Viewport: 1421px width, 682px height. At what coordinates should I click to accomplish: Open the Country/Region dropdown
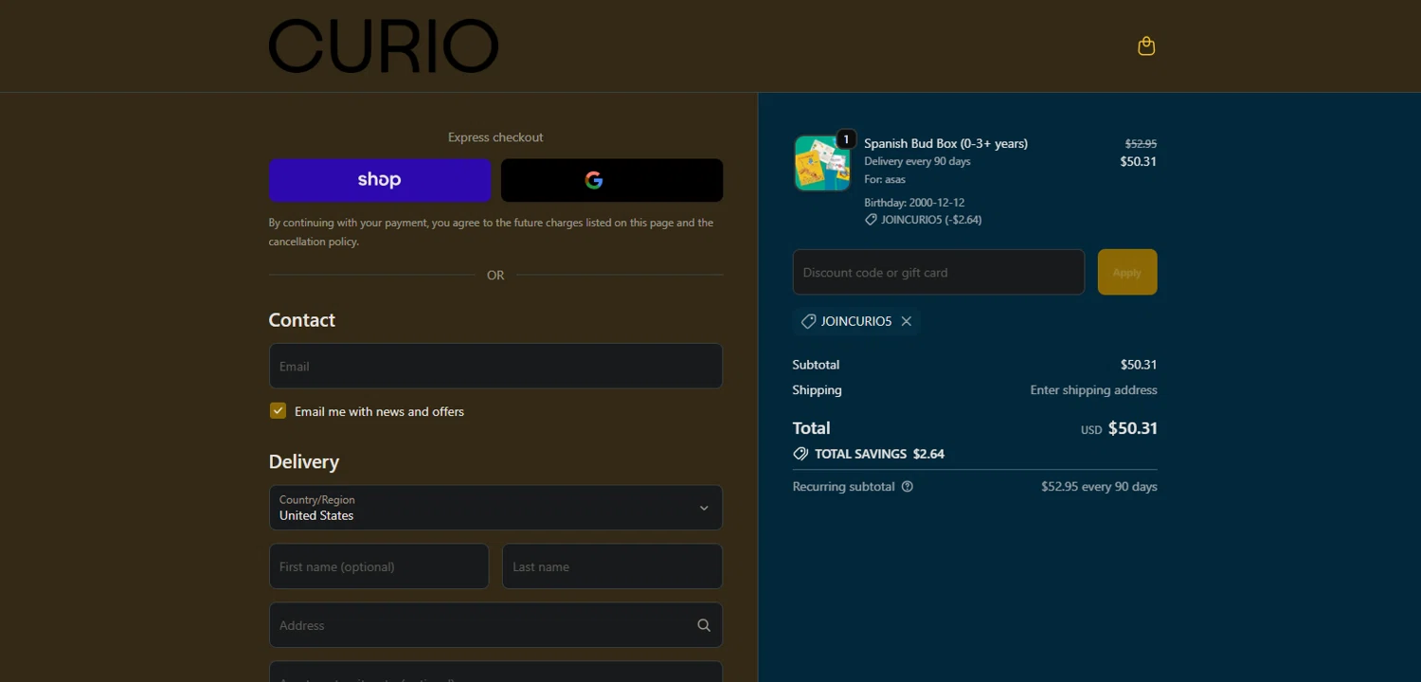click(495, 508)
